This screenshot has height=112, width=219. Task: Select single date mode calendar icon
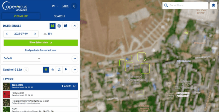[x=53, y=26]
